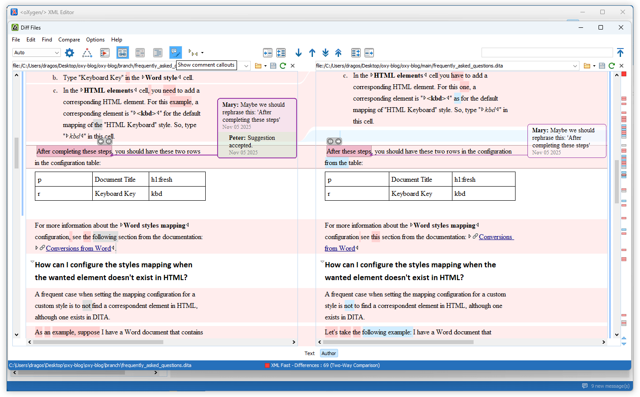640x397 pixels.
Task: Open the Diff Options gear icon
Action: click(69, 53)
